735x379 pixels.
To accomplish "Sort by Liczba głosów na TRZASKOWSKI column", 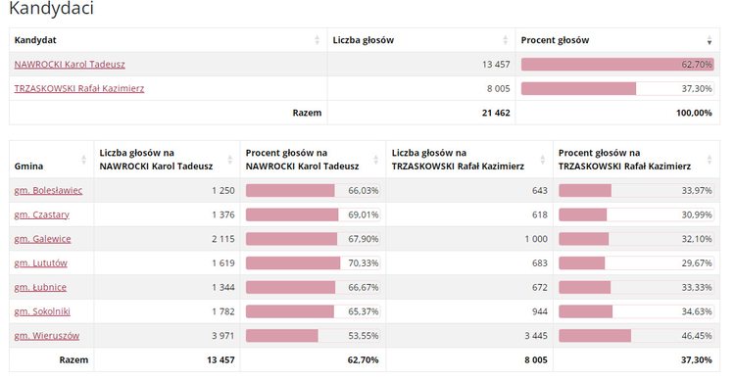I will pos(469,160).
